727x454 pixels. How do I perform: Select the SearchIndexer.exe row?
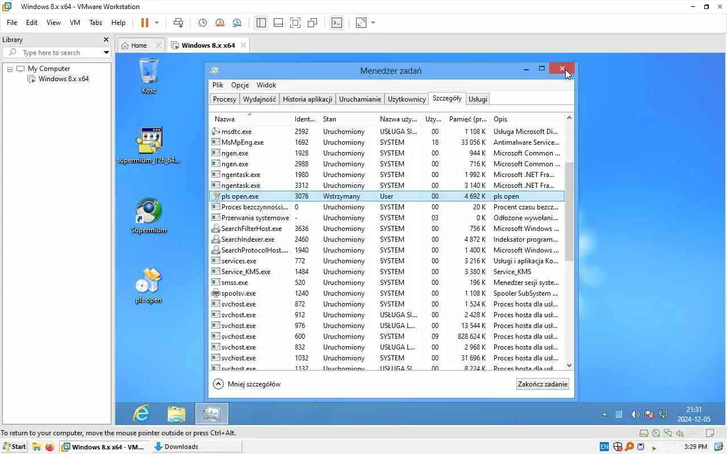tap(386, 239)
